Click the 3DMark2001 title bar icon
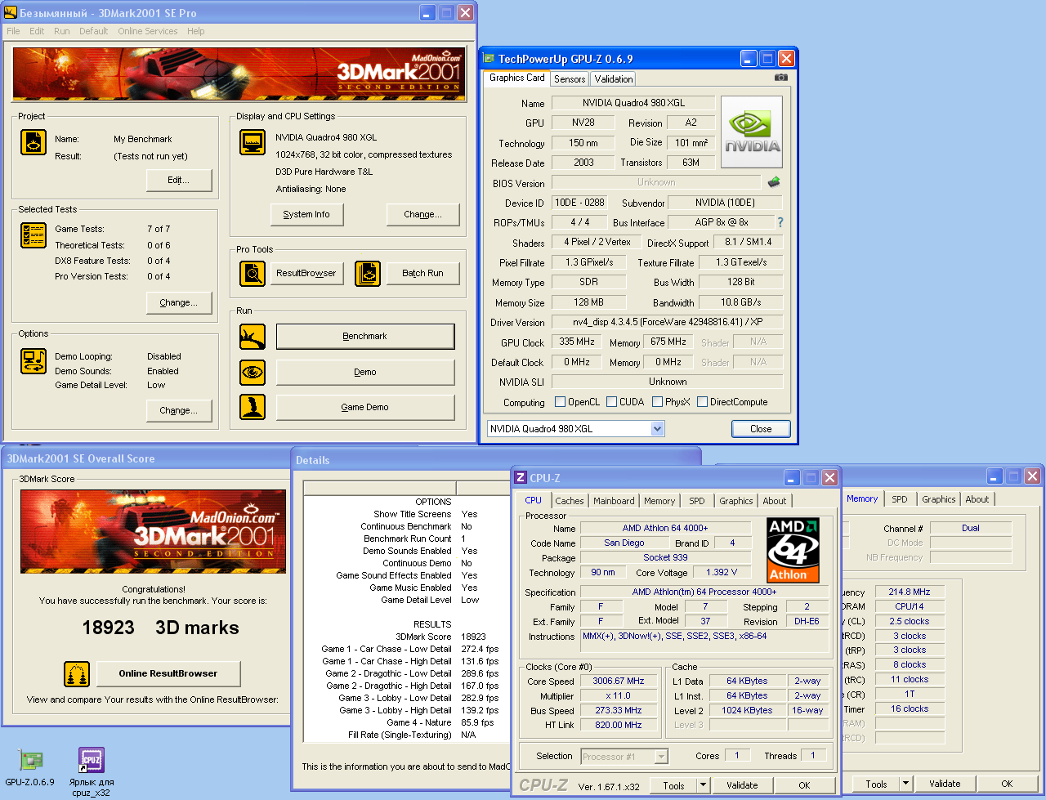1046x800 pixels. tap(11, 13)
